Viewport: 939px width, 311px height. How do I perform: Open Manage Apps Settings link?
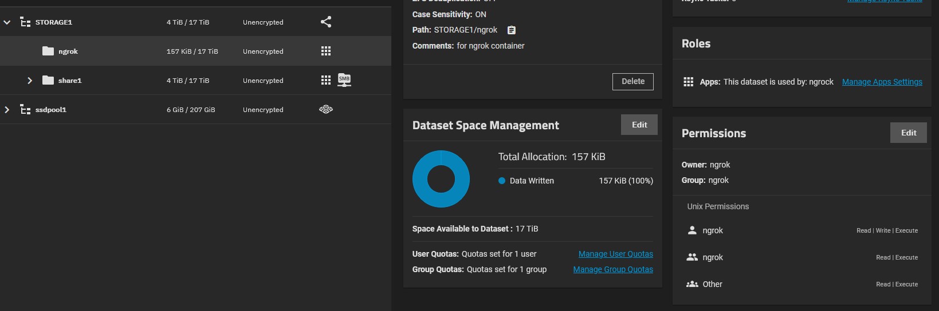882,82
